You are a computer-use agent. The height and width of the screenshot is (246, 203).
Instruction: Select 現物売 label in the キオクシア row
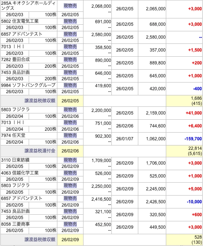(x=70, y=6)
